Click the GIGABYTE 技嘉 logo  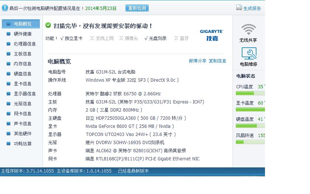tap(212, 35)
